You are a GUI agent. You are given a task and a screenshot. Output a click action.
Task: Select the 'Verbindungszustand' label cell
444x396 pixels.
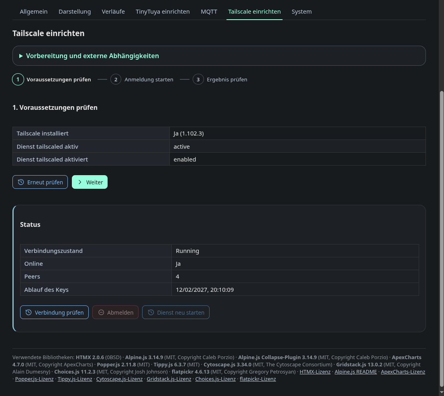pyautogui.click(x=96, y=251)
